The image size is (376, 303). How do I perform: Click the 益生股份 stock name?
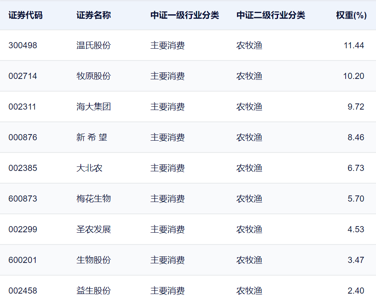93,291
